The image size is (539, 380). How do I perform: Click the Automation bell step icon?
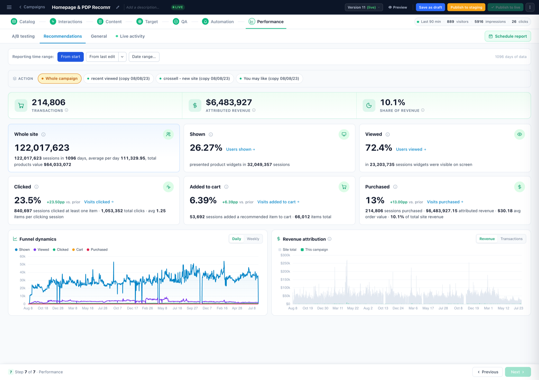[x=205, y=22]
